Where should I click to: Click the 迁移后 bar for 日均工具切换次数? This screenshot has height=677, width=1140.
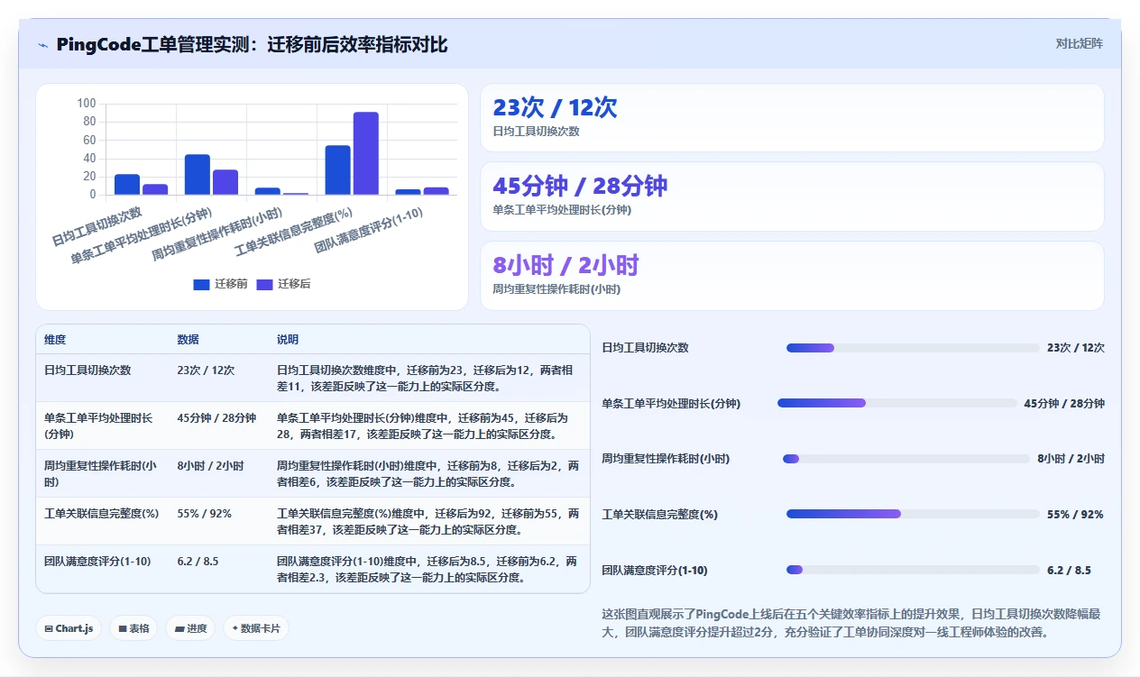point(155,189)
